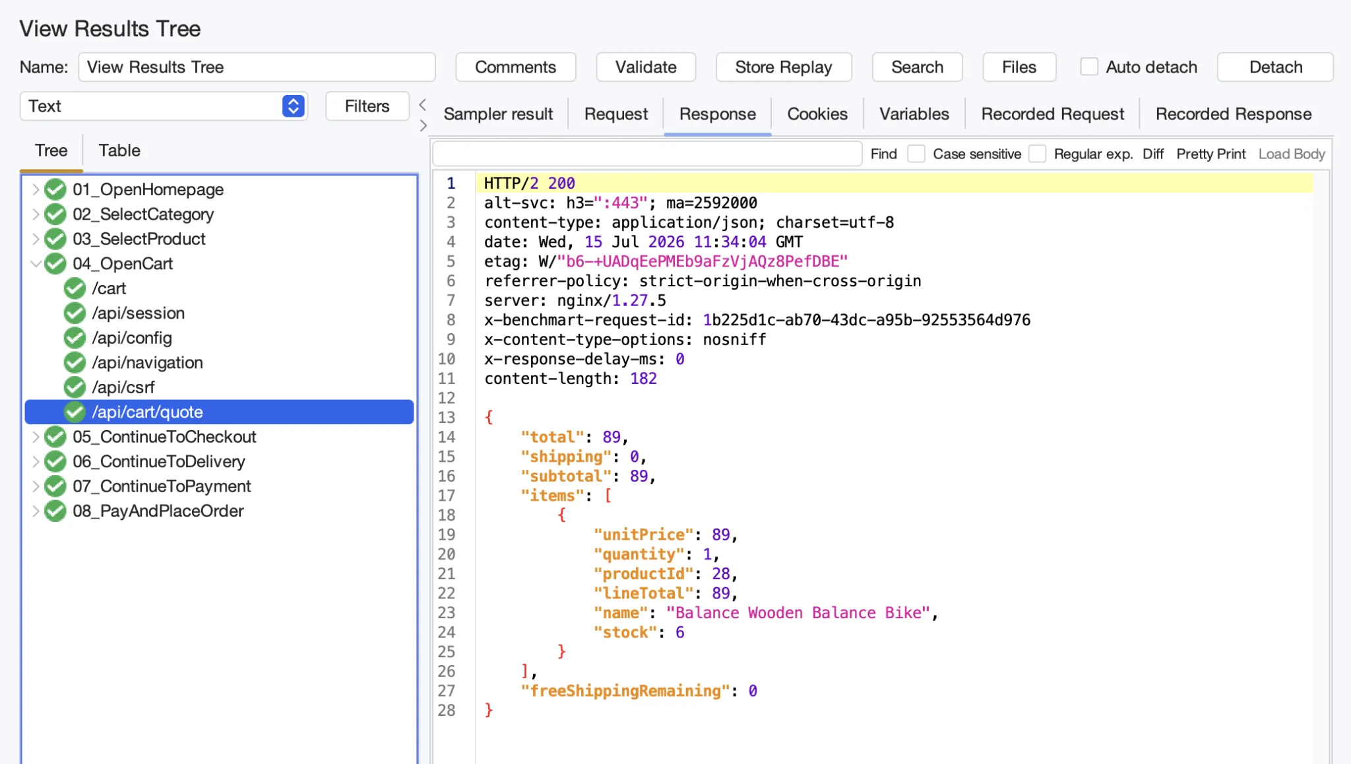
Task: Click the Files button
Action: pos(1019,67)
